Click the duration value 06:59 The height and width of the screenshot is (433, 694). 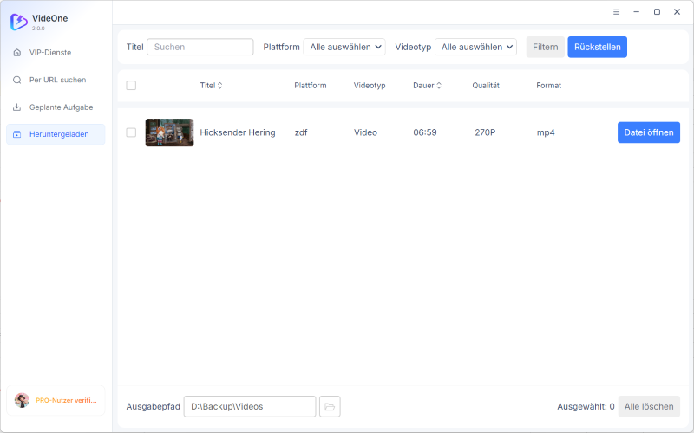click(425, 132)
